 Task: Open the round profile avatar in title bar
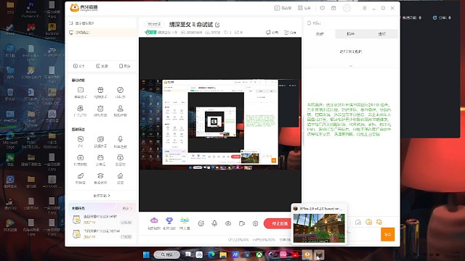click(347, 8)
